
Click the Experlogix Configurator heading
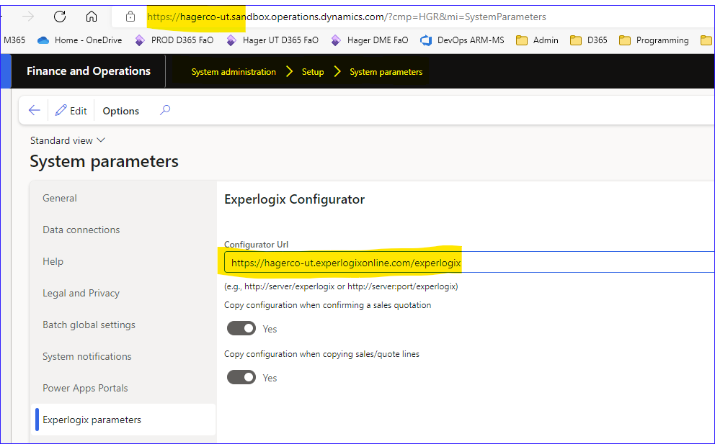coord(295,199)
